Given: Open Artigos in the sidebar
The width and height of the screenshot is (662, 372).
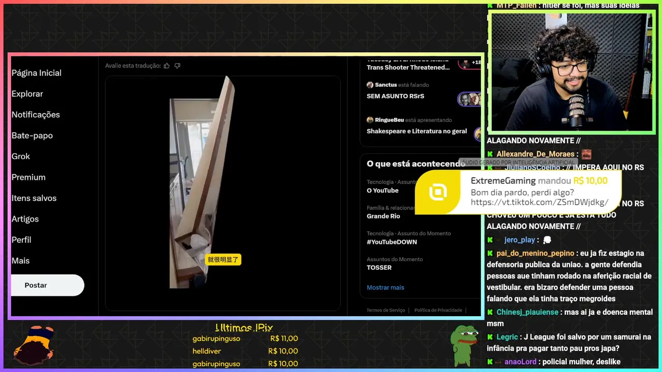Looking at the screenshot, I should [25, 219].
